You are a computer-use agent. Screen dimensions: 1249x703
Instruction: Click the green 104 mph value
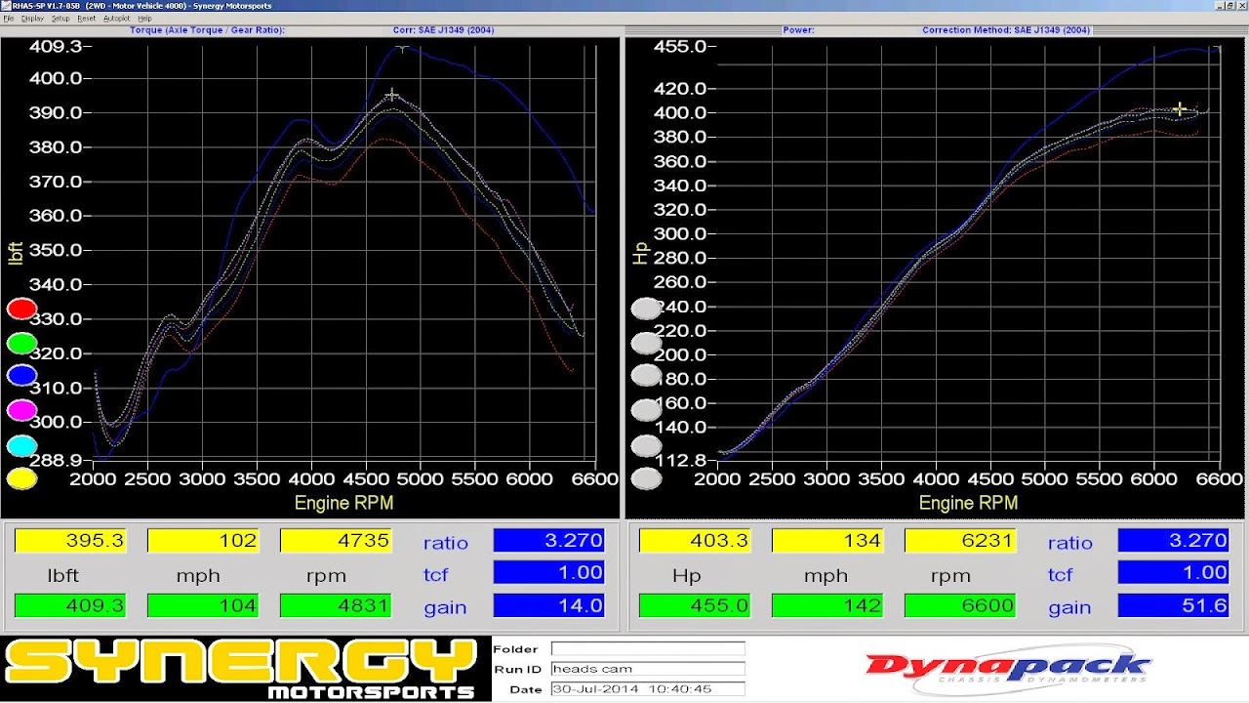point(203,605)
